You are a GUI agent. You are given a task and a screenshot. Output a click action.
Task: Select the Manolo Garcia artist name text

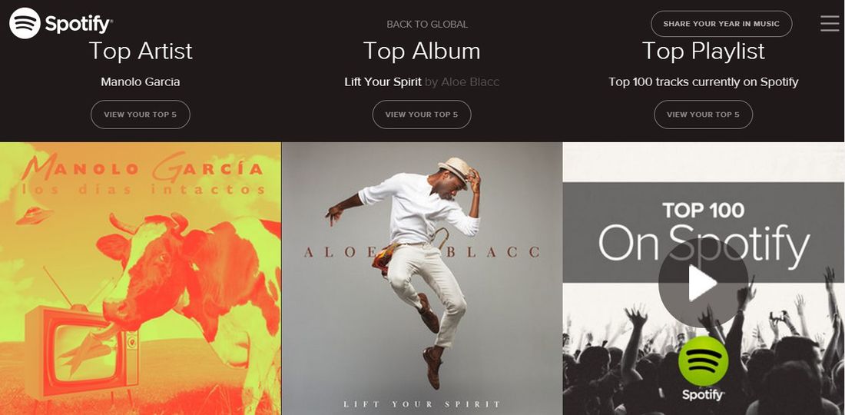(x=140, y=82)
